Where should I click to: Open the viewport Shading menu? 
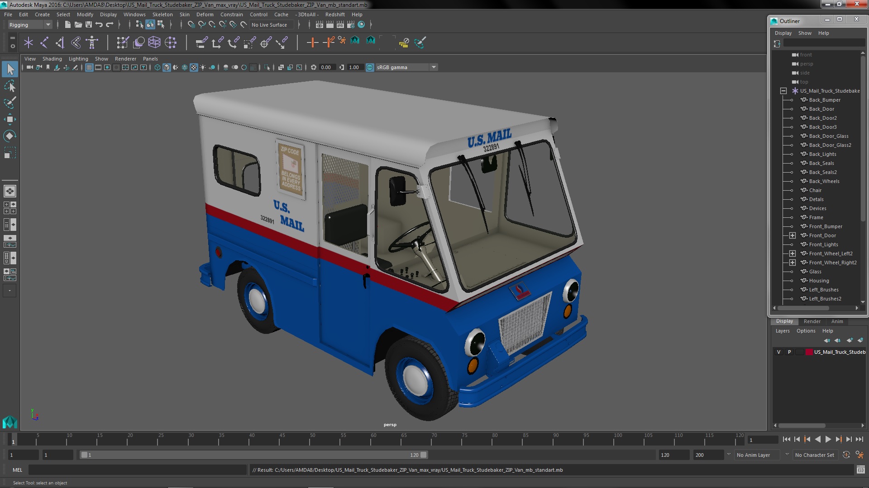52,59
